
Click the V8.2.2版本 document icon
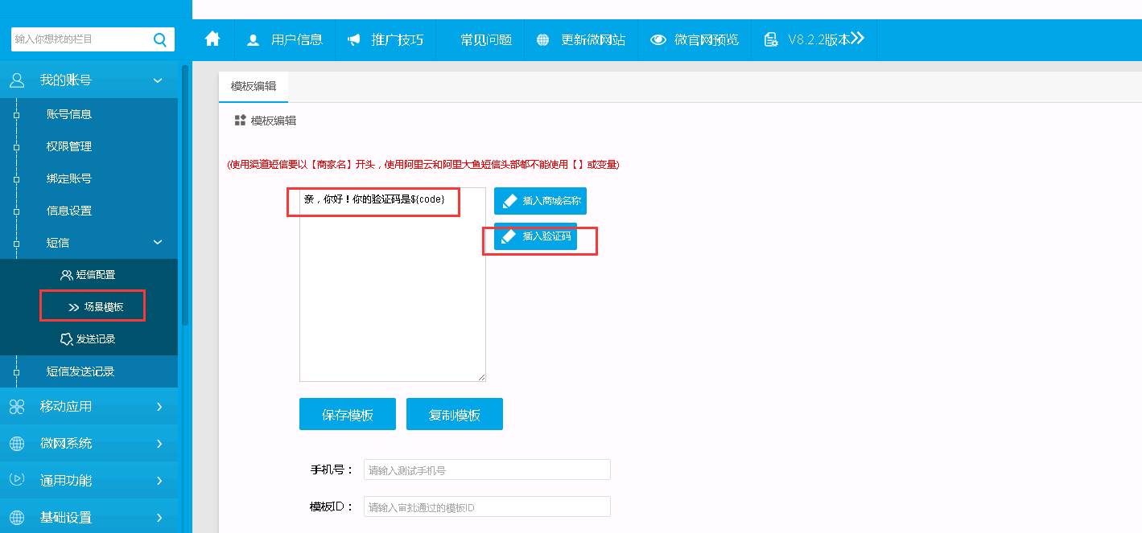(771, 39)
